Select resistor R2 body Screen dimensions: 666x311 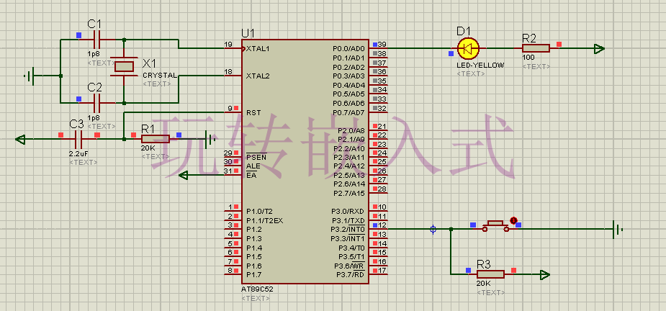tap(536, 48)
